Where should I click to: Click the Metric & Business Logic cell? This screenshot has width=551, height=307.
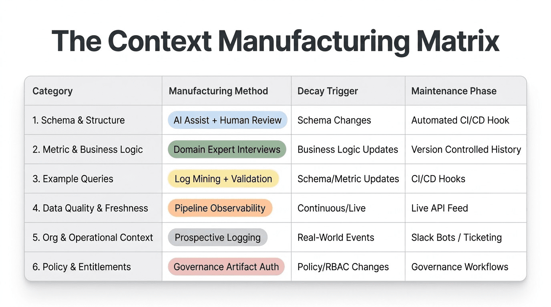point(87,150)
